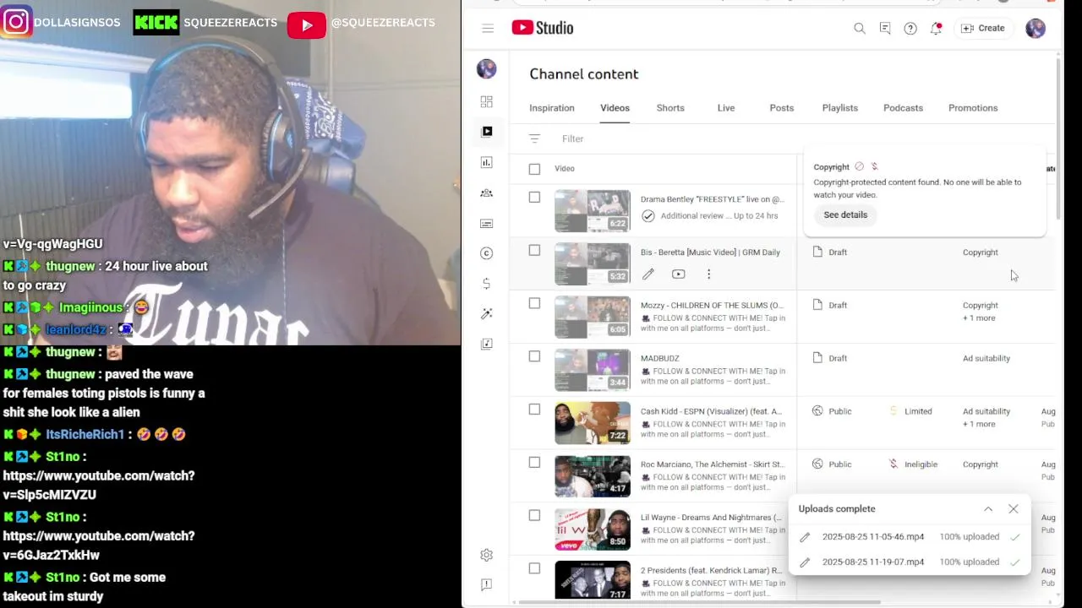Select the MADBUDZ video checkbox
The image size is (1082, 608).
point(534,356)
